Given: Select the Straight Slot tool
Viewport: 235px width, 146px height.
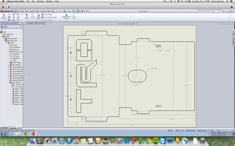Looking at the screenshot, I should tap(9, 20).
